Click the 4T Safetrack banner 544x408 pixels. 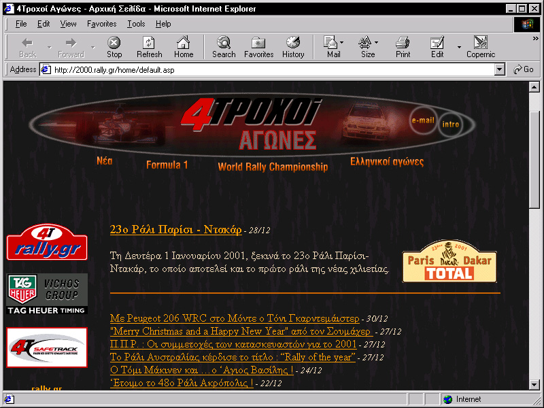point(47,347)
